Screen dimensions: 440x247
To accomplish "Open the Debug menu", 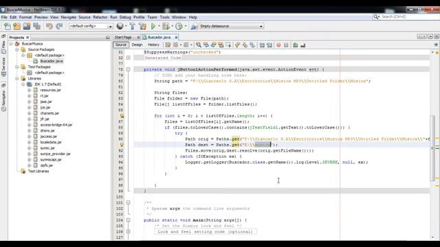I will click(125, 17).
